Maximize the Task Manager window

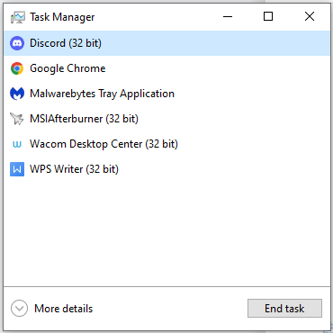pyautogui.click(x=268, y=16)
